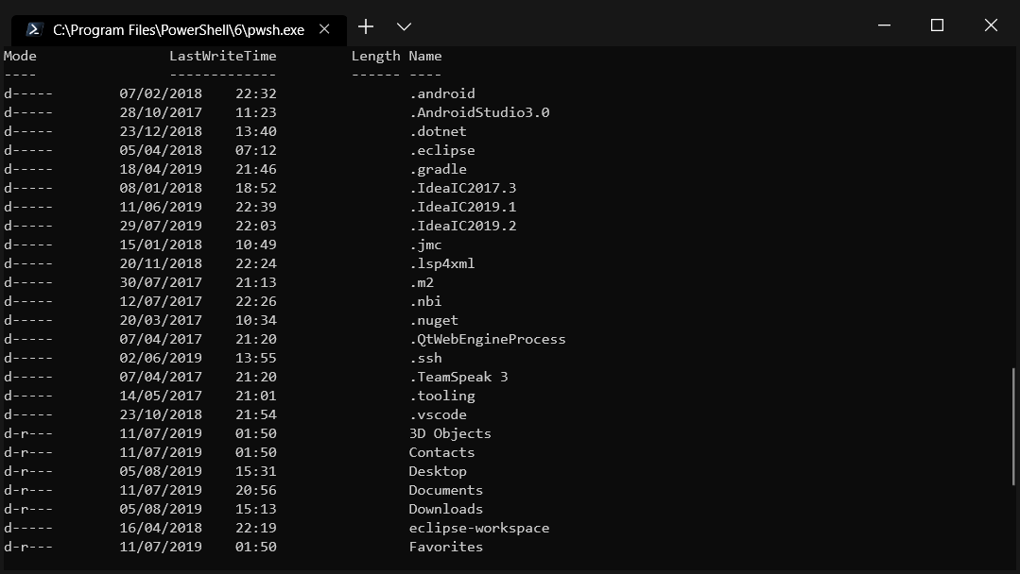Image resolution: width=1020 pixels, height=574 pixels.
Task: Click the .ssh directory entry
Action: [426, 358]
